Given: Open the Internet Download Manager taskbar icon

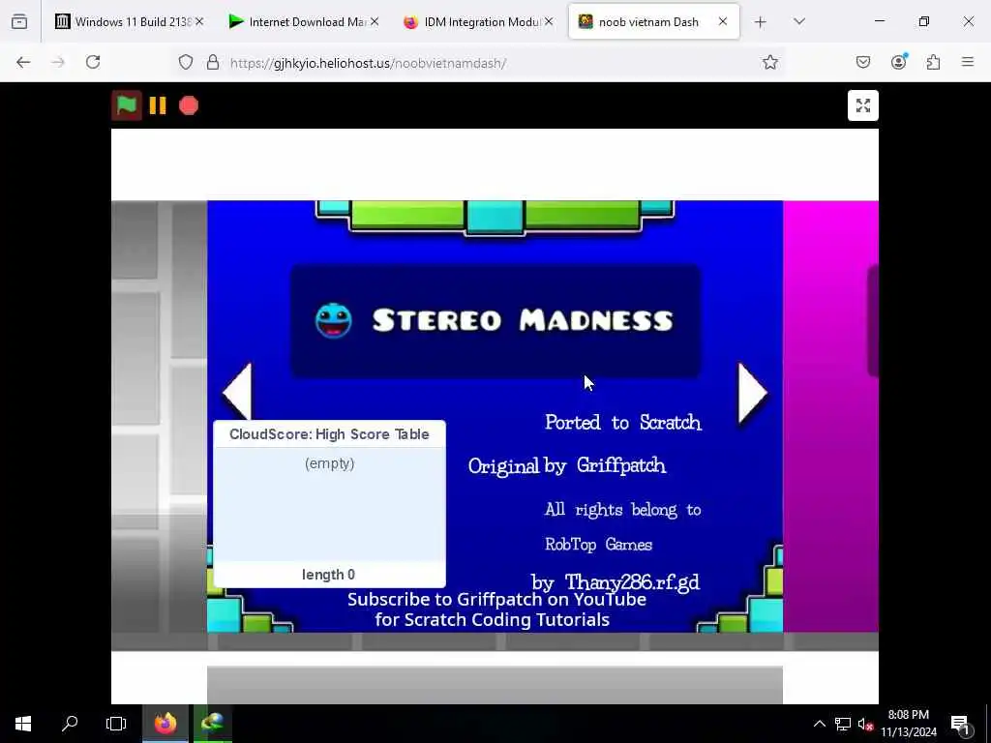Looking at the screenshot, I should (213, 724).
